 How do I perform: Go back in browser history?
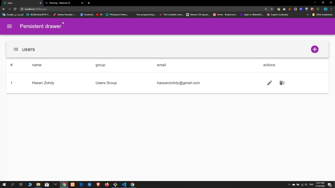(x=4, y=9)
